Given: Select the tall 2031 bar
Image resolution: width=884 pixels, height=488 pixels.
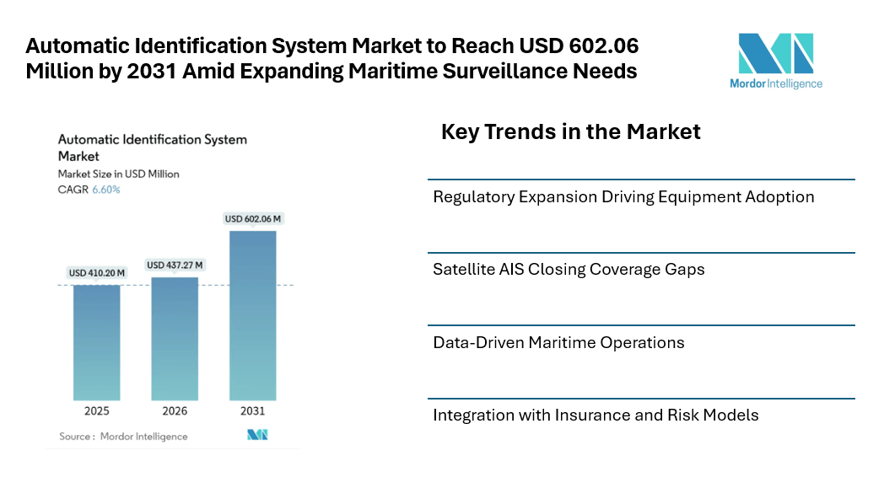Looking at the screenshot, I should 252,314.
